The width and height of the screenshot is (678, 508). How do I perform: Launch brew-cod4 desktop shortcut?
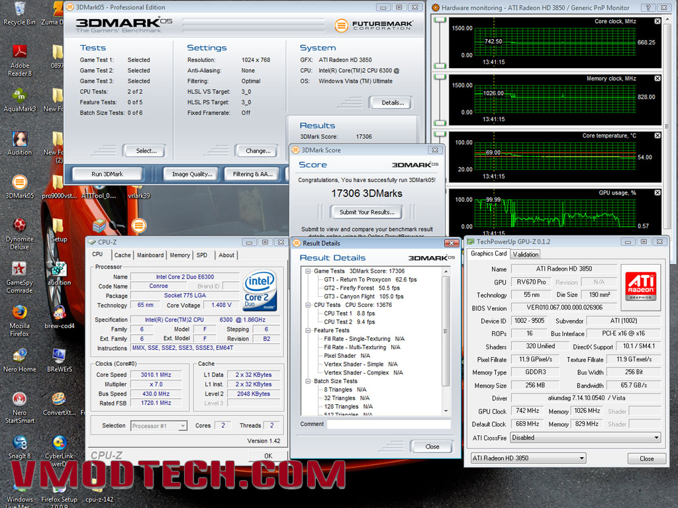tap(59, 317)
